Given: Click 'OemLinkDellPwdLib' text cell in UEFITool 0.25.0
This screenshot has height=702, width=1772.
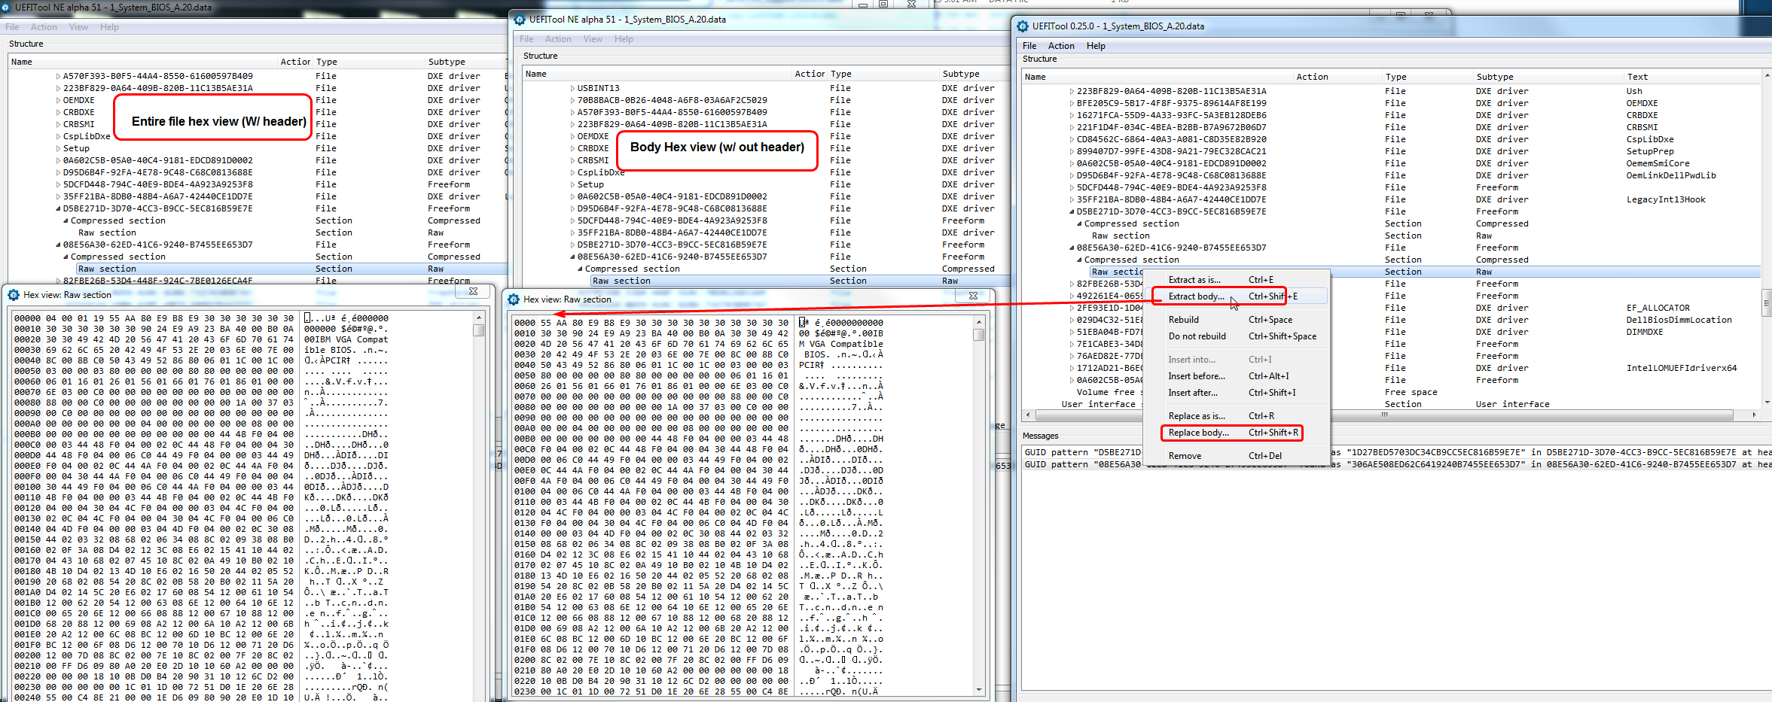Looking at the screenshot, I should tap(1670, 175).
